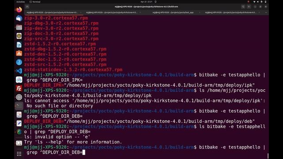The height and width of the screenshot is (159, 283).
Task: Click the cursor after the final DEPLOY_DIR_DEB=
Action: point(84,152)
